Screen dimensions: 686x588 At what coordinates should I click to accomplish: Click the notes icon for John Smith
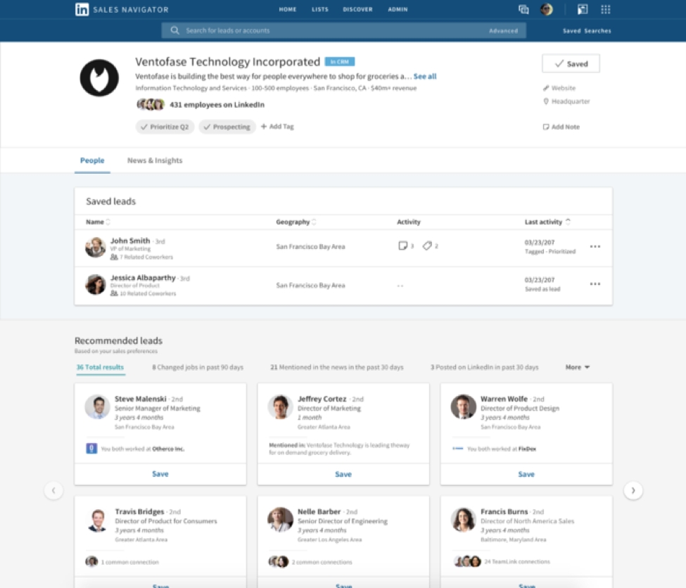click(x=402, y=246)
